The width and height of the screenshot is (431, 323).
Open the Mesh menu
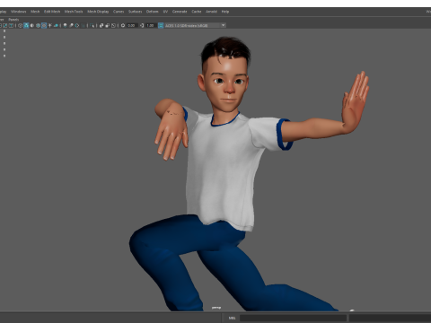click(35, 12)
